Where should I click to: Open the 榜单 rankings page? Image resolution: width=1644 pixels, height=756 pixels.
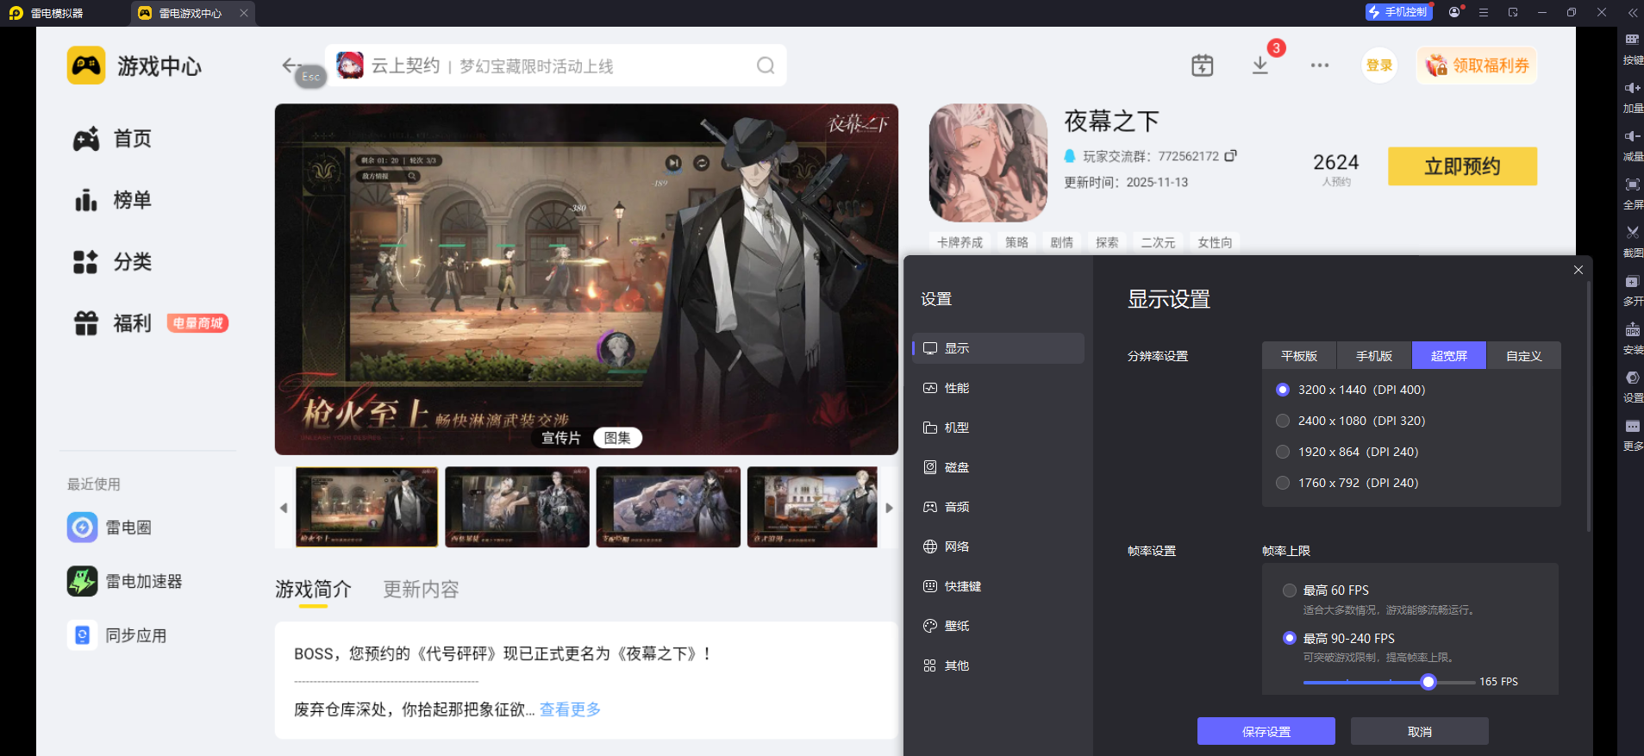coord(112,200)
